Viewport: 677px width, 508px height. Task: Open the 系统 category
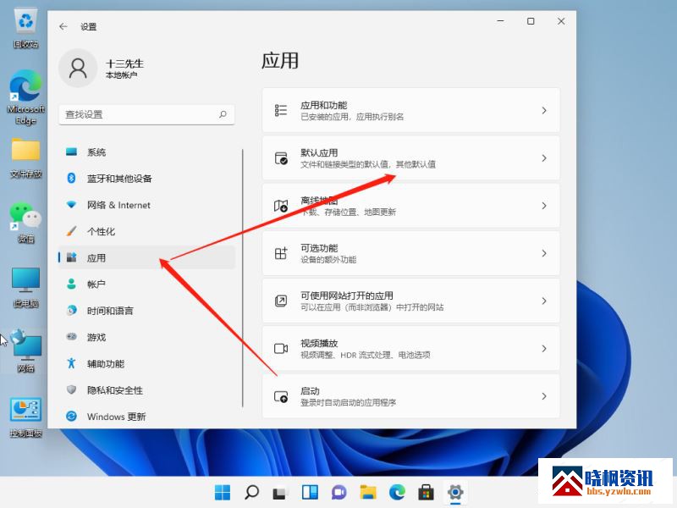(146, 152)
